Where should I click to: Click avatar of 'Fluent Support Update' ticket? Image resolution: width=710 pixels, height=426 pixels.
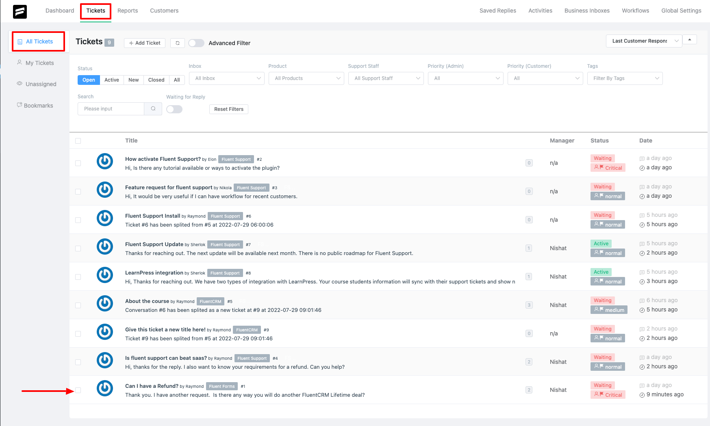[x=105, y=247]
